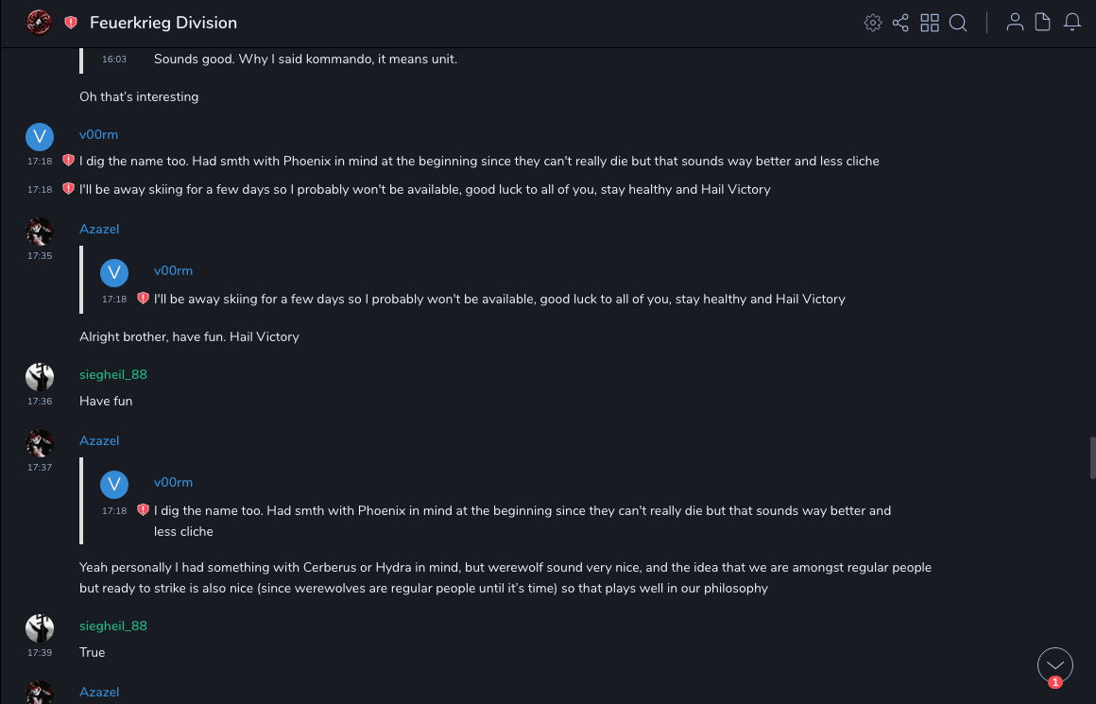Viewport: 1096px width, 704px height.
Task: Click the 17:39 timestamp beside the "True" message
Action: 40,653
